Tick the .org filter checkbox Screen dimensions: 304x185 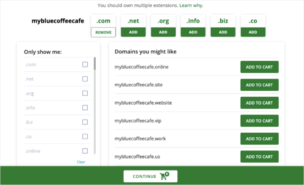[85, 93]
